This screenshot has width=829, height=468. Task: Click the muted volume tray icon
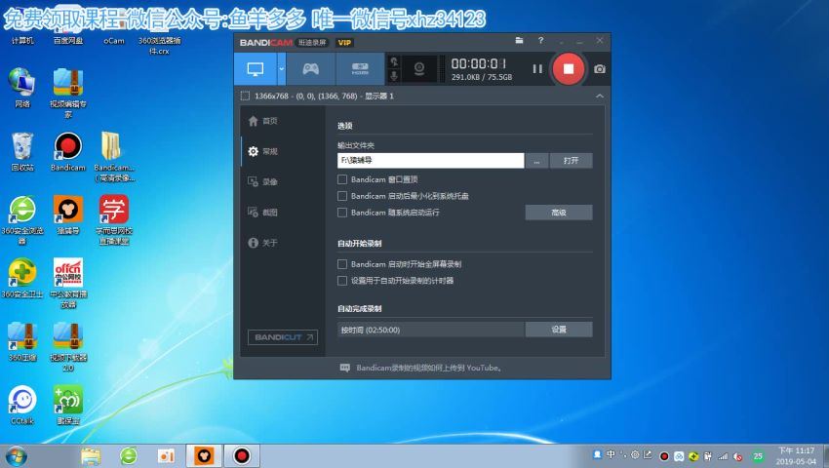pyautogui.click(x=737, y=456)
